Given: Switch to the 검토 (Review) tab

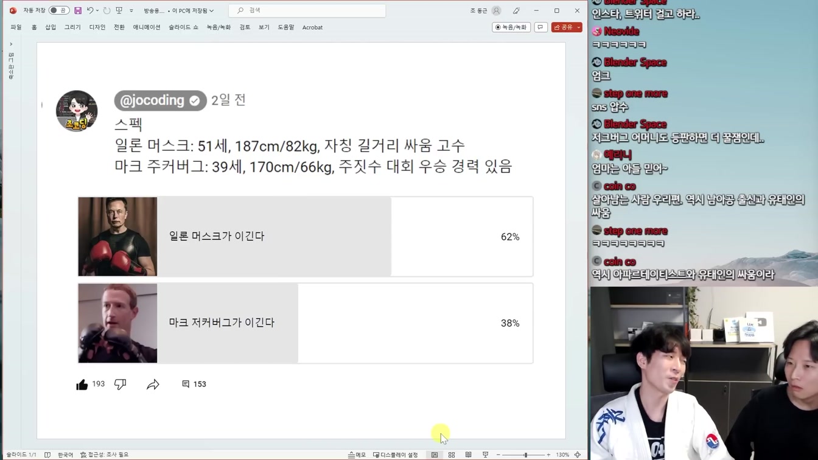Looking at the screenshot, I should [245, 27].
